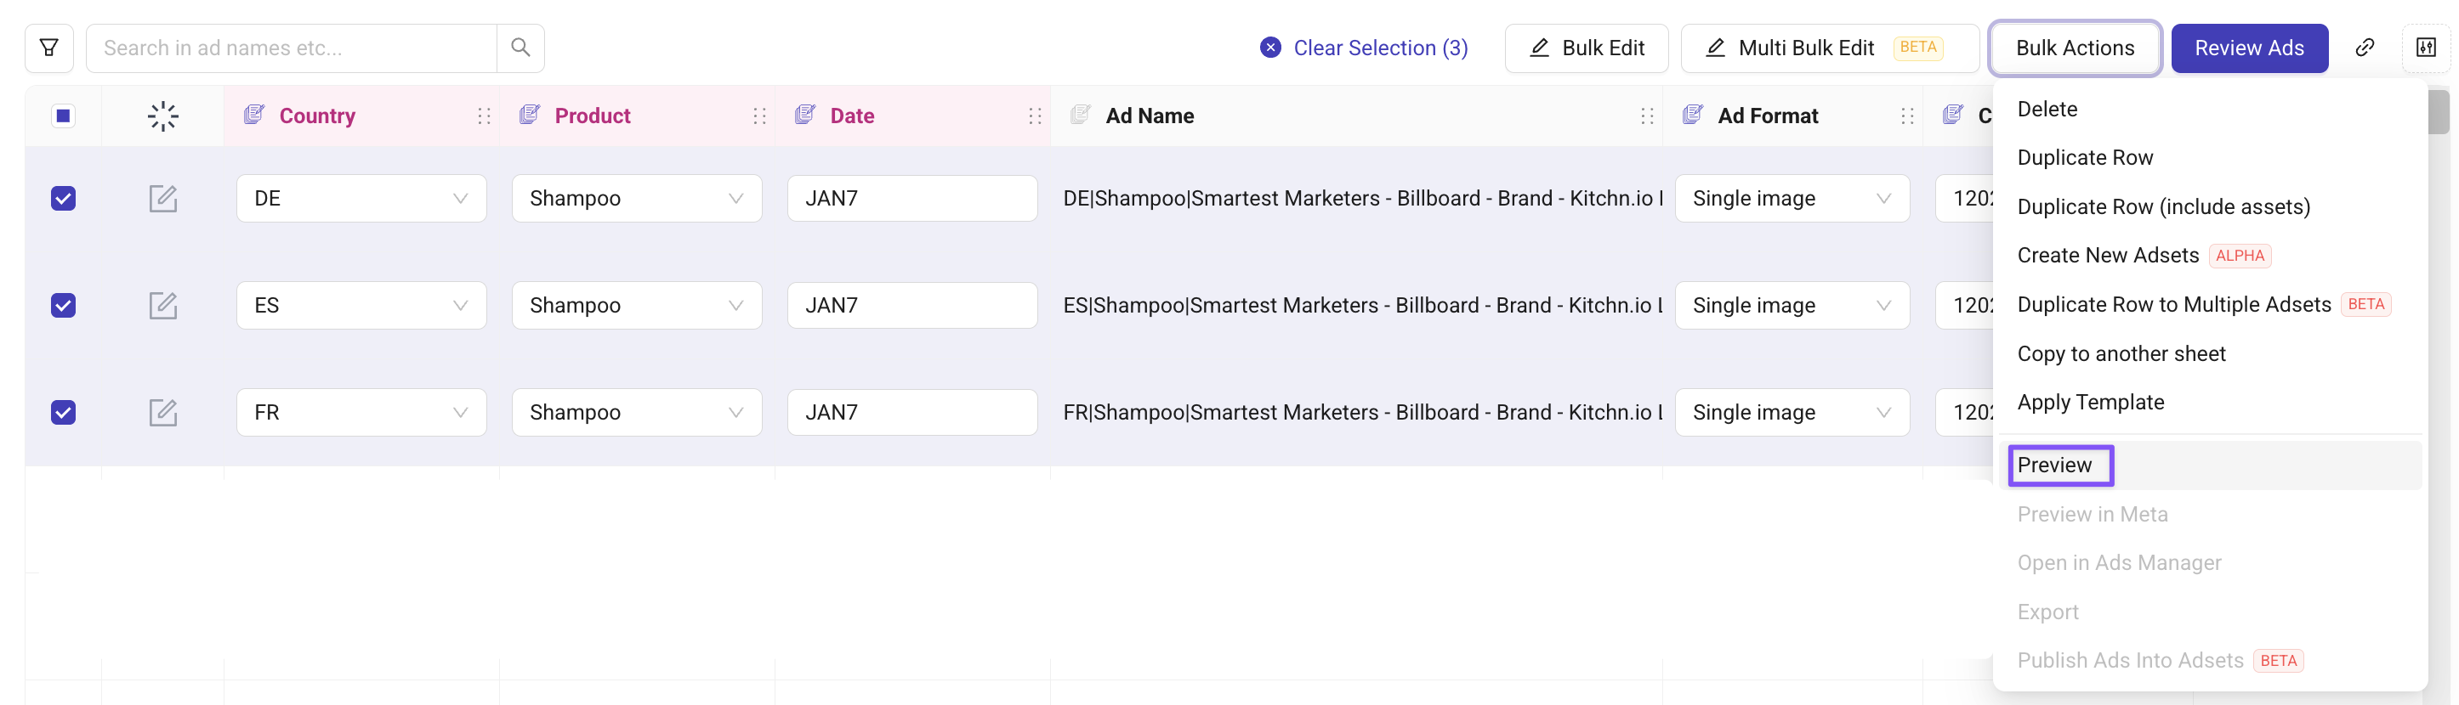Click the vertical scrollbar thumb
Screen dimensions: 2459x705
pos(2439,111)
